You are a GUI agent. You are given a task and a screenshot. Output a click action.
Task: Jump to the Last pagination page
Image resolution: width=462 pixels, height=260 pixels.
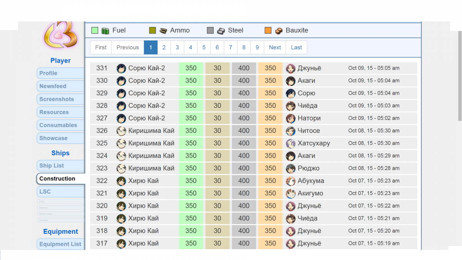tap(296, 47)
